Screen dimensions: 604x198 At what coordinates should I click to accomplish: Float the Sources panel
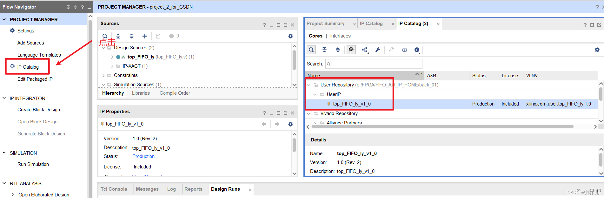pos(285,25)
